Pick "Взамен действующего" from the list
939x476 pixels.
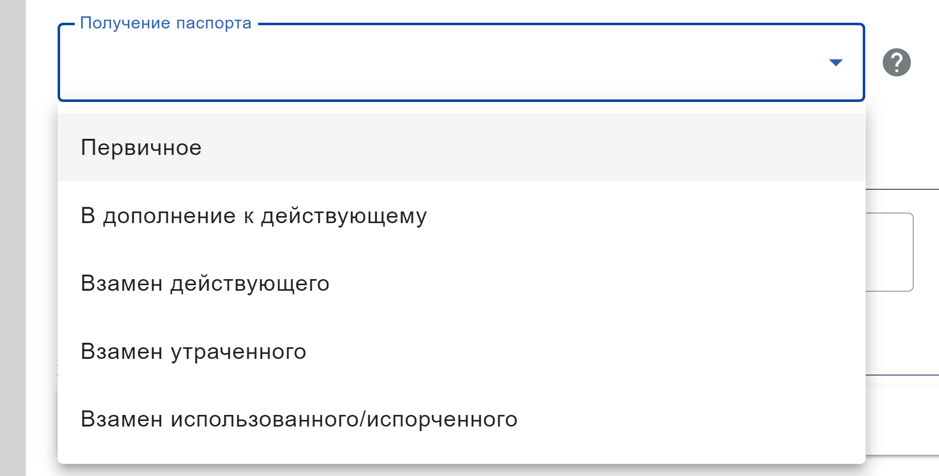point(205,283)
